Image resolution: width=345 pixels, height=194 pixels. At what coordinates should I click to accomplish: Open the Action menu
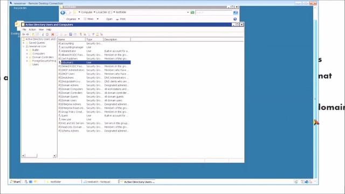(32, 30)
